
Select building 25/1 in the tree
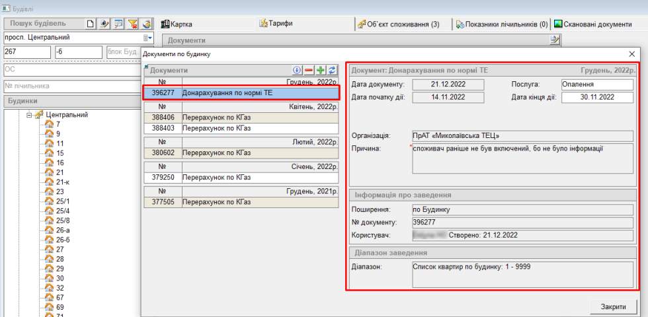(63, 201)
